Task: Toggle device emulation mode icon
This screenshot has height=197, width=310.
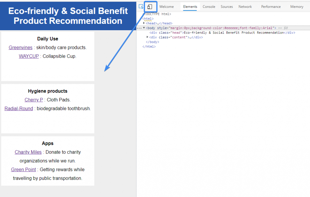Action: point(150,7)
